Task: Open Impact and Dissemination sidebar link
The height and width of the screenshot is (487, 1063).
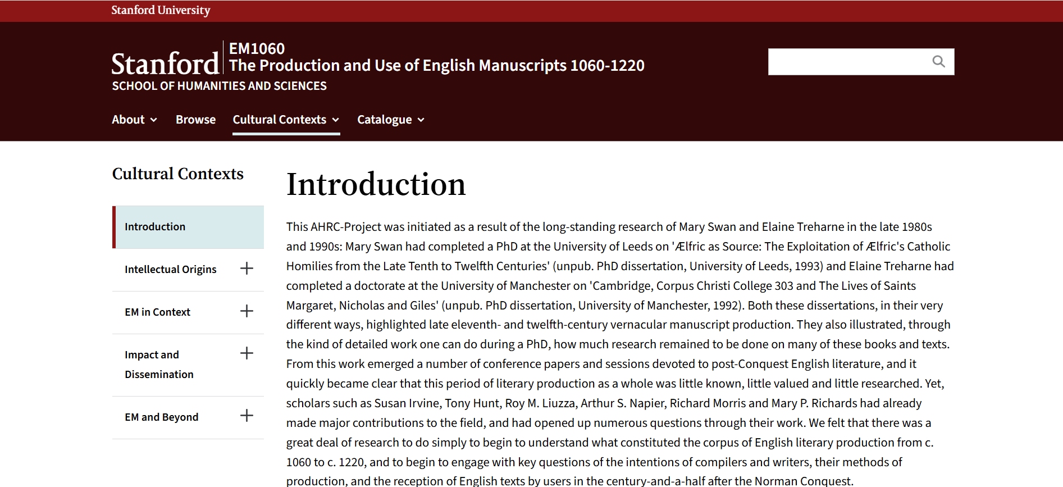Action: tap(159, 365)
